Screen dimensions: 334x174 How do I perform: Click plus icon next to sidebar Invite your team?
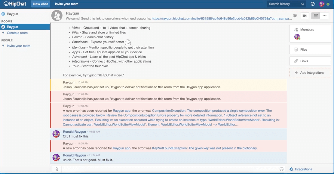(x=3, y=46)
